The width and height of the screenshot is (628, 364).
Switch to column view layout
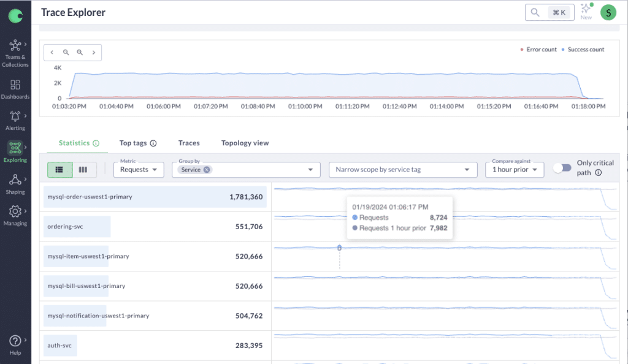(84, 170)
